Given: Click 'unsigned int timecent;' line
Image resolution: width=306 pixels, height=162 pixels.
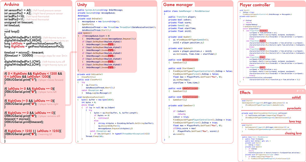Looking at the screenshot, I should (x=19, y=22).
